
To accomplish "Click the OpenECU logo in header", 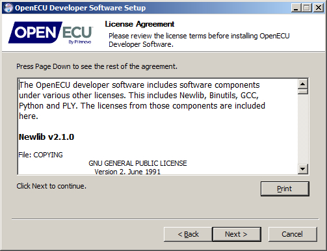I will tap(51, 33).
